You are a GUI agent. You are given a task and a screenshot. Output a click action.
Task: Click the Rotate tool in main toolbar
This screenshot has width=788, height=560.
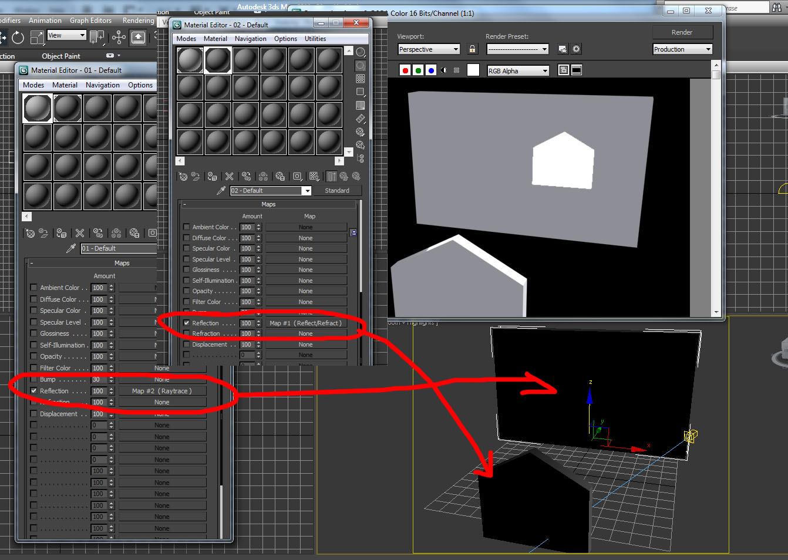coord(18,38)
